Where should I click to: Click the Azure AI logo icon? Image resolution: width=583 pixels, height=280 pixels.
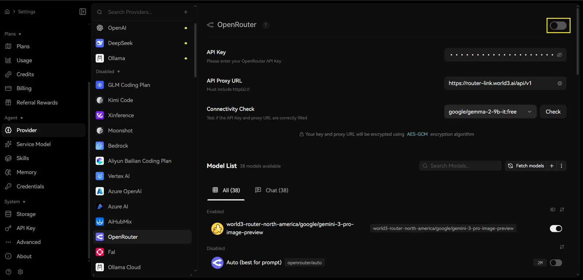tap(100, 206)
